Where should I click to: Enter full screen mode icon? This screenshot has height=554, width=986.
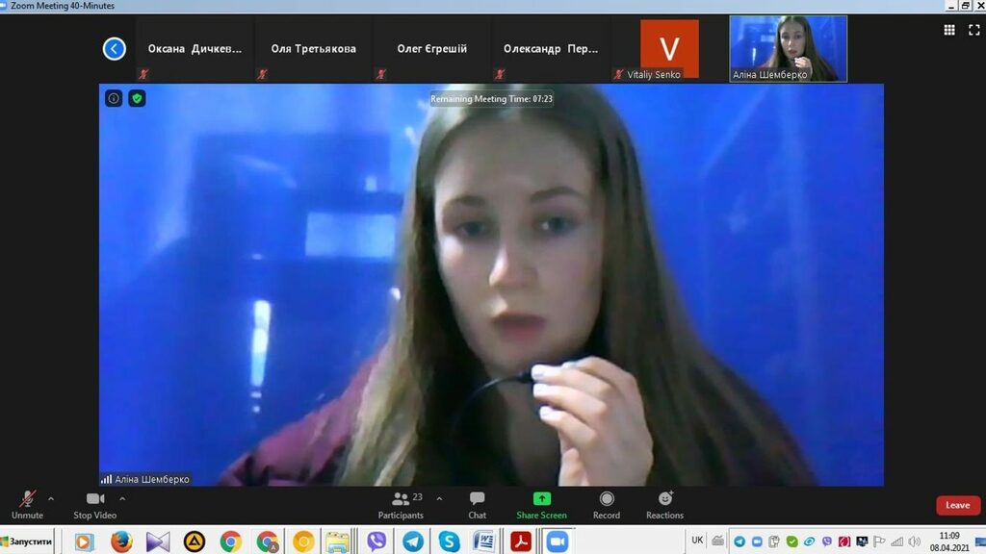tap(973, 30)
